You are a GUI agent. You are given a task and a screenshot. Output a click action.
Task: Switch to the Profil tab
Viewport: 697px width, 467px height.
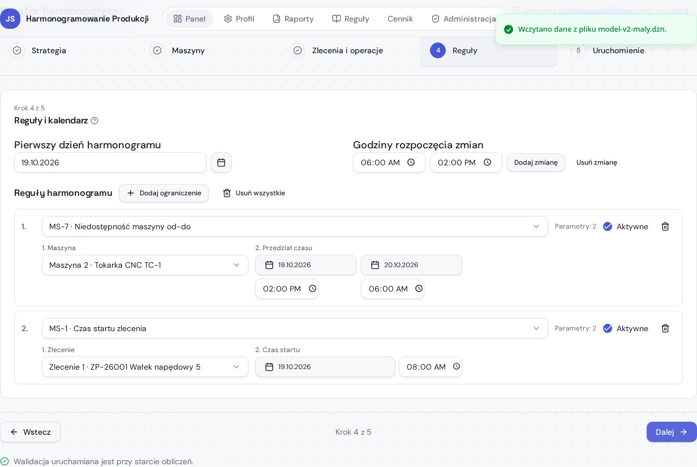pyautogui.click(x=239, y=19)
